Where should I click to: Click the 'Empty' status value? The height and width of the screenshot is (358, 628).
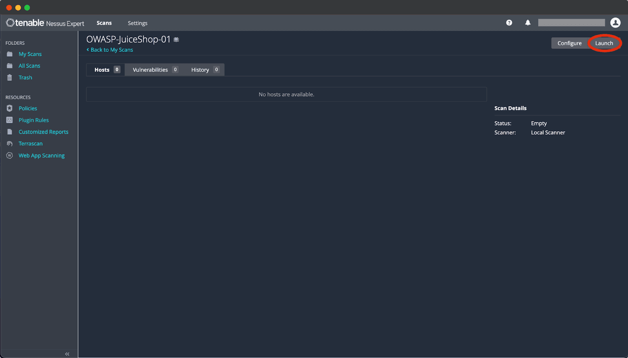click(x=539, y=123)
